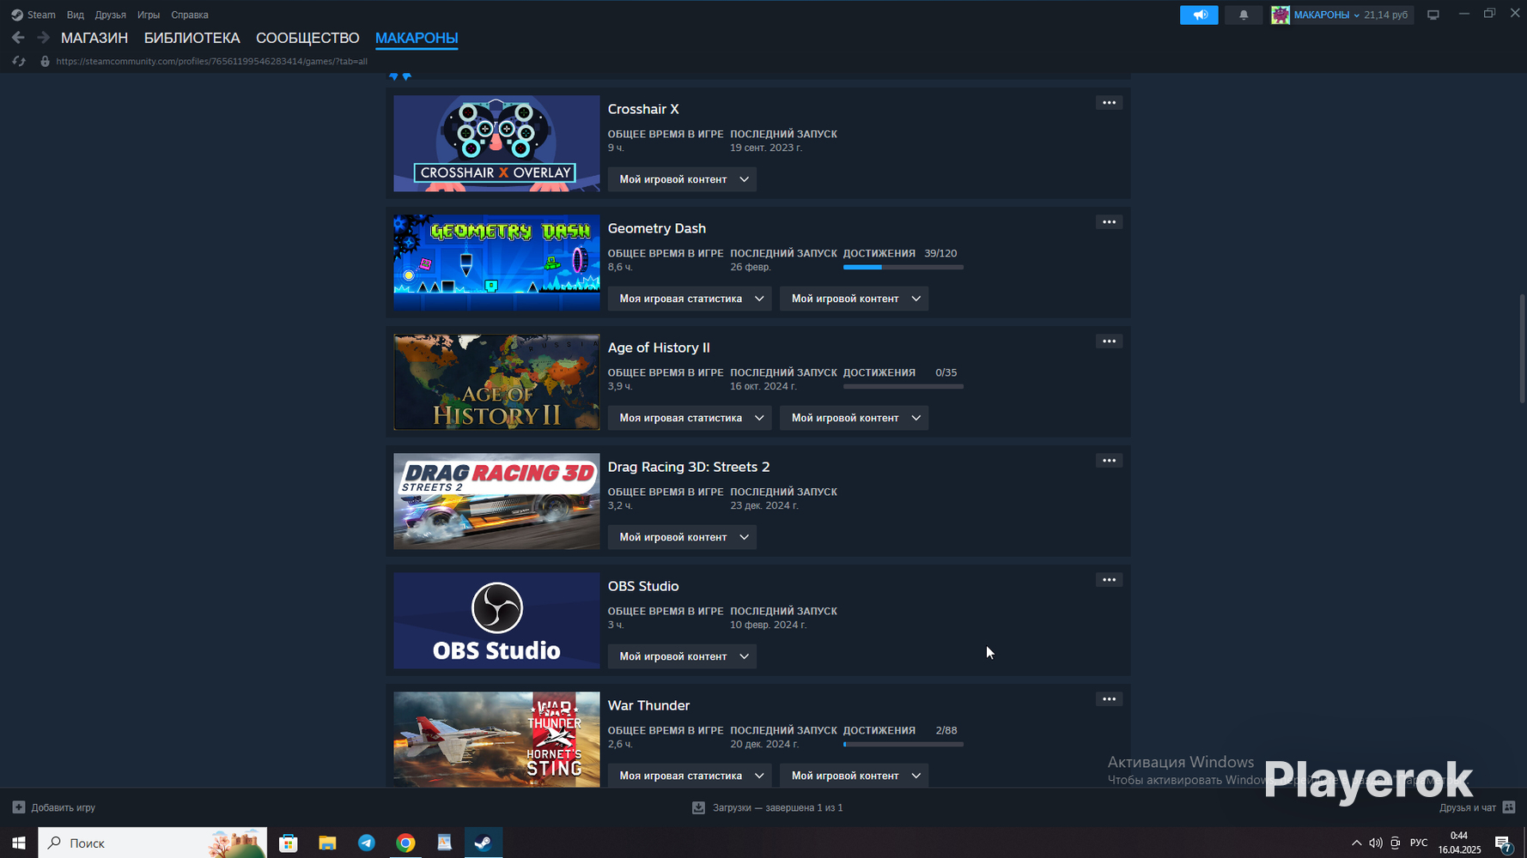The image size is (1527, 858).
Task: Click Geometry Dash achievements progress bar
Action: (903, 268)
